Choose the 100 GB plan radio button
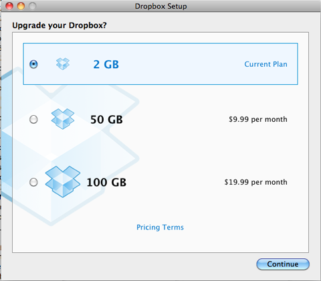 pos(33,182)
